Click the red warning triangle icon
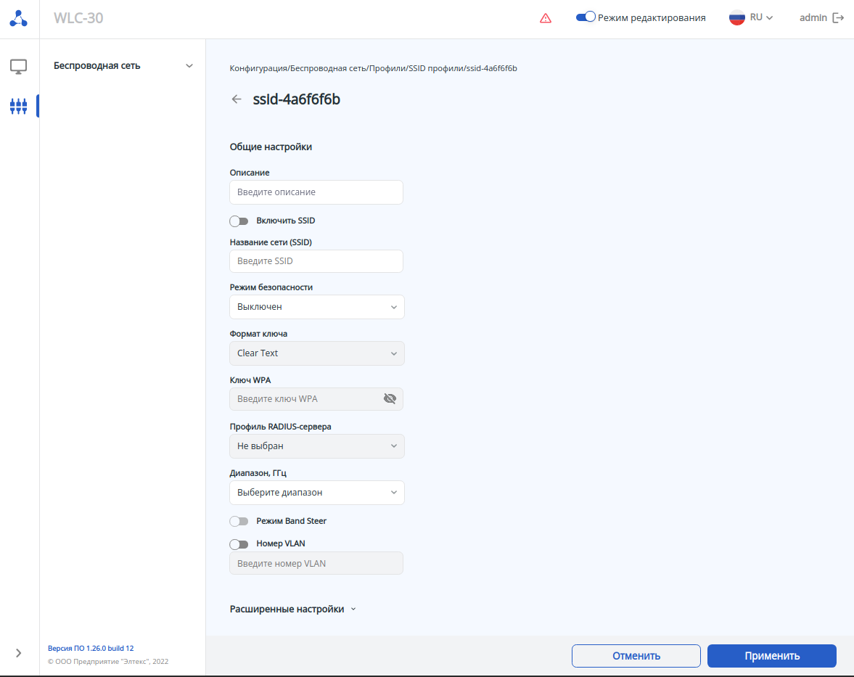 tap(546, 18)
